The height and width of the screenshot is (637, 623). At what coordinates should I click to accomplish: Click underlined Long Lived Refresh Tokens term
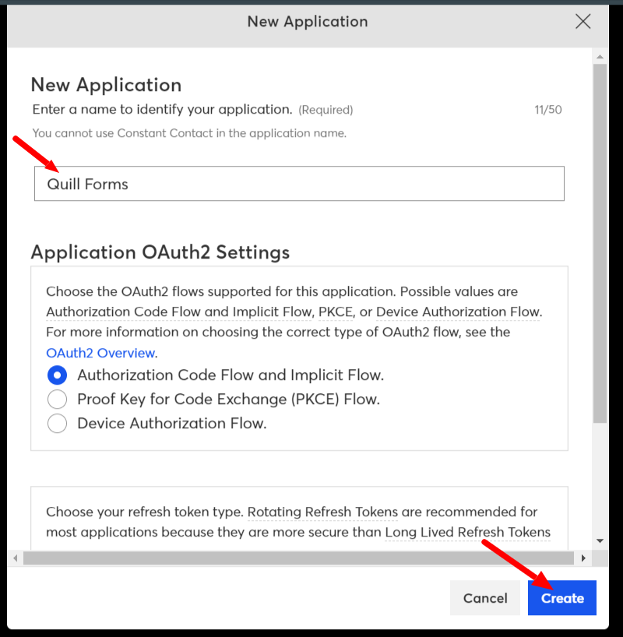(x=467, y=532)
